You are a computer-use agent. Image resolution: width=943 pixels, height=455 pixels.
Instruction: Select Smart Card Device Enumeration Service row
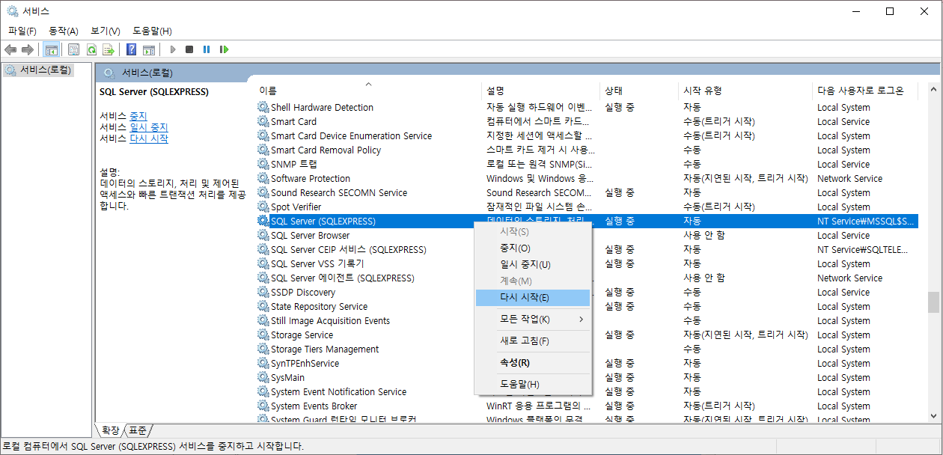(587, 135)
